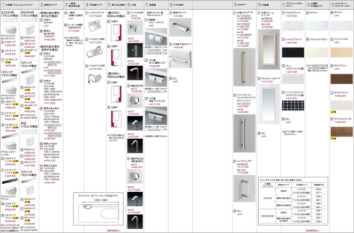Pick the ホワイトウッド cabinet color swatch
This screenshot has height=233, width=354.
[x=342, y=105]
